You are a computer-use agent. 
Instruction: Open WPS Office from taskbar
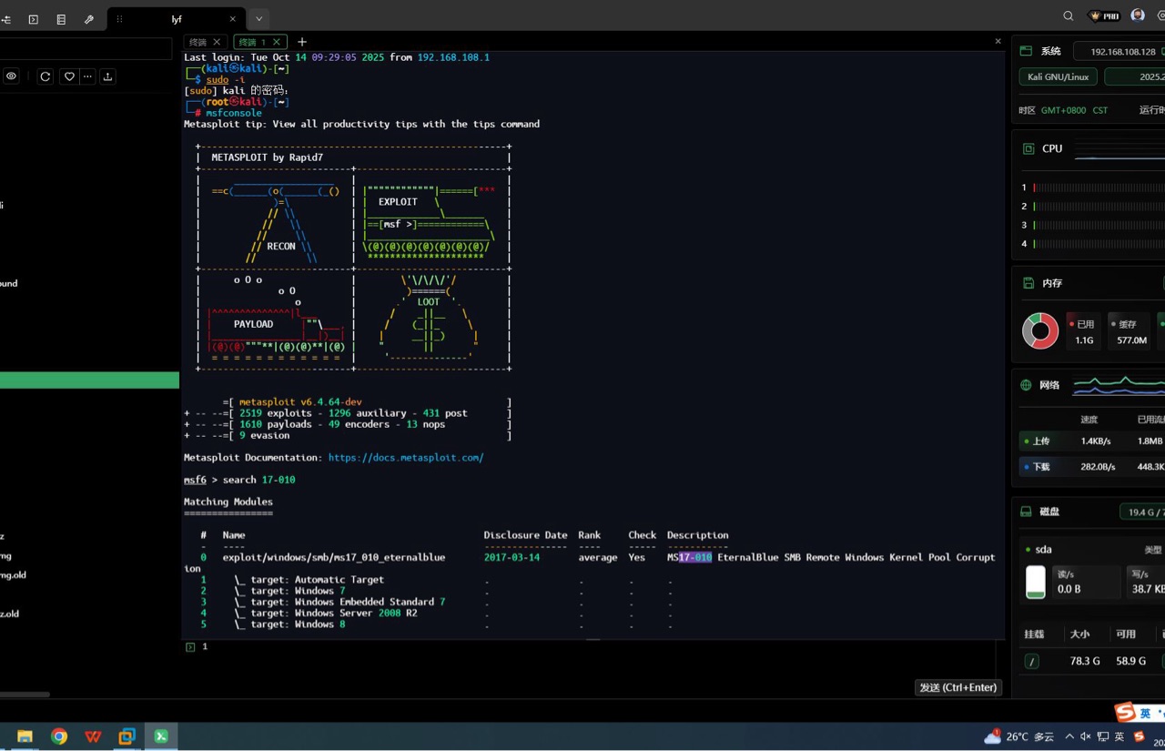[93, 736]
